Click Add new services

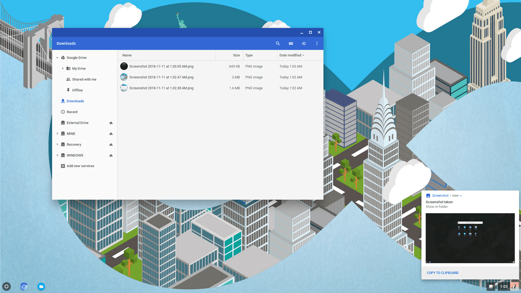(x=80, y=166)
